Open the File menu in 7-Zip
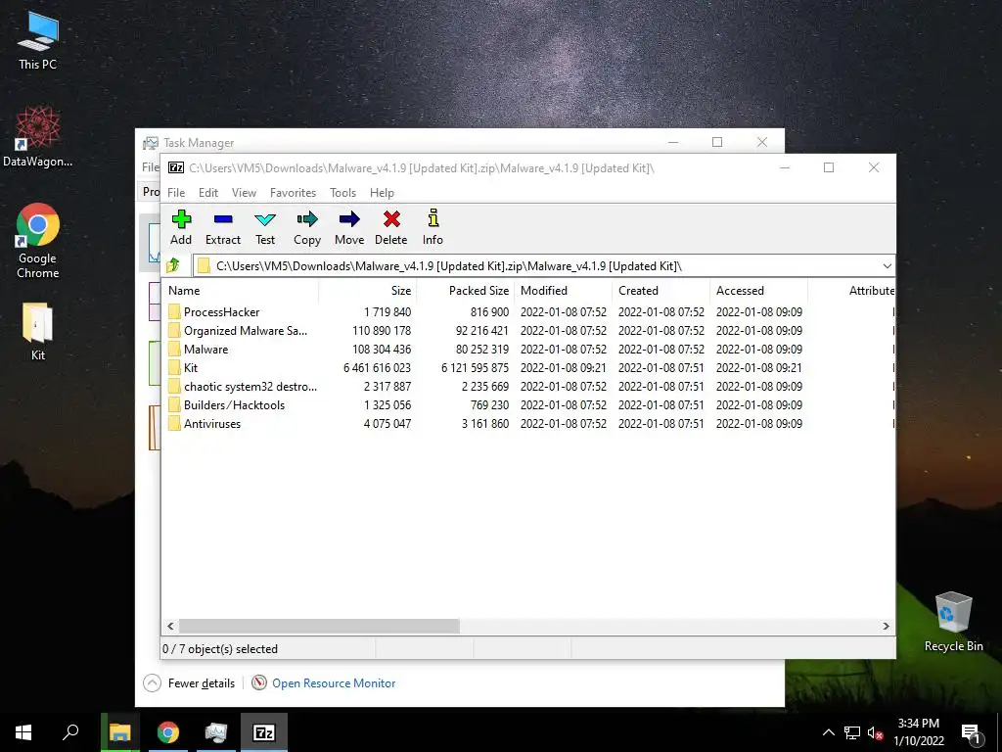 click(x=176, y=193)
